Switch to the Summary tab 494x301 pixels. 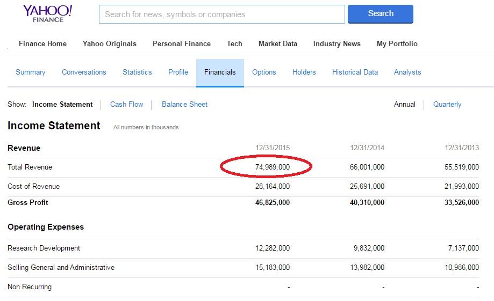tap(31, 72)
